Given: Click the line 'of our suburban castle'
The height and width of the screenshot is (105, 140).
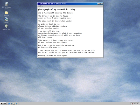Looking at the screenshot, I should tap(48, 28).
